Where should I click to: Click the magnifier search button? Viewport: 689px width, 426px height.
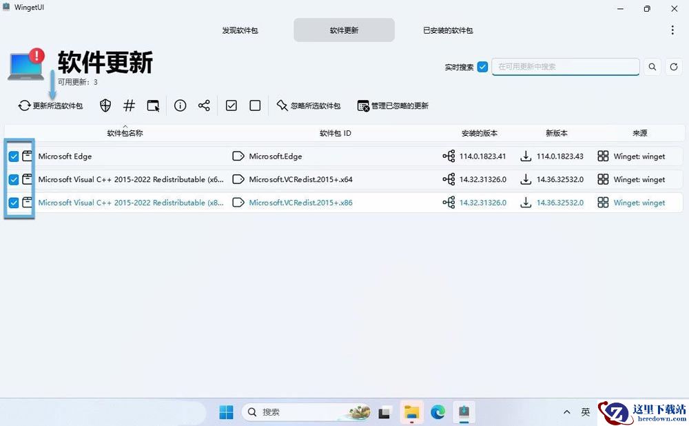pos(652,67)
